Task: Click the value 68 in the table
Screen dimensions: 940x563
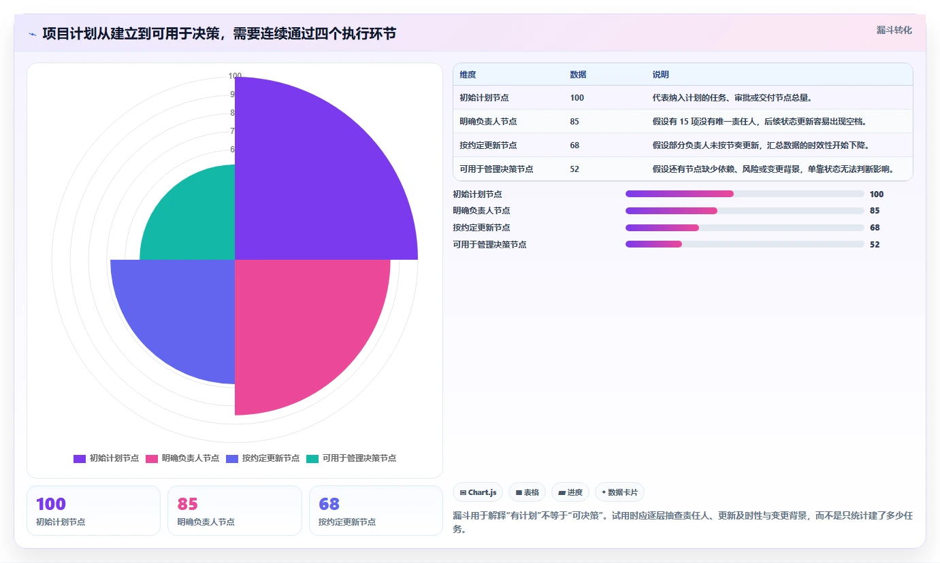Action: tap(574, 145)
